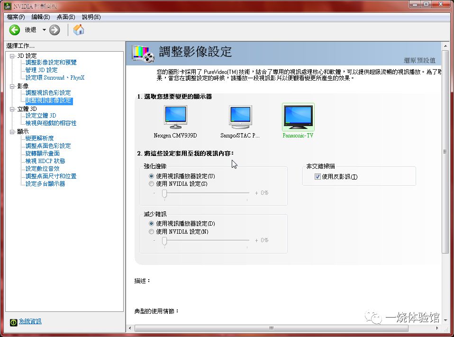Open the 桌面(E) menu
Viewport: 454px width, 337px height.
pos(66,17)
